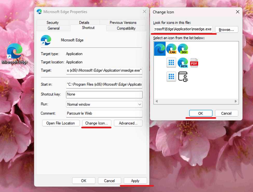
Task: Click the Edge icon in Properties title bar
Action: click(x=39, y=12)
